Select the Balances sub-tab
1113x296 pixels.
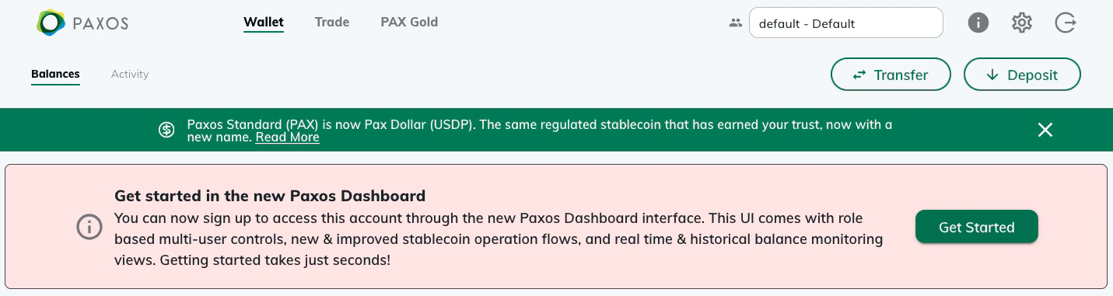pyautogui.click(x=55, y=74)
